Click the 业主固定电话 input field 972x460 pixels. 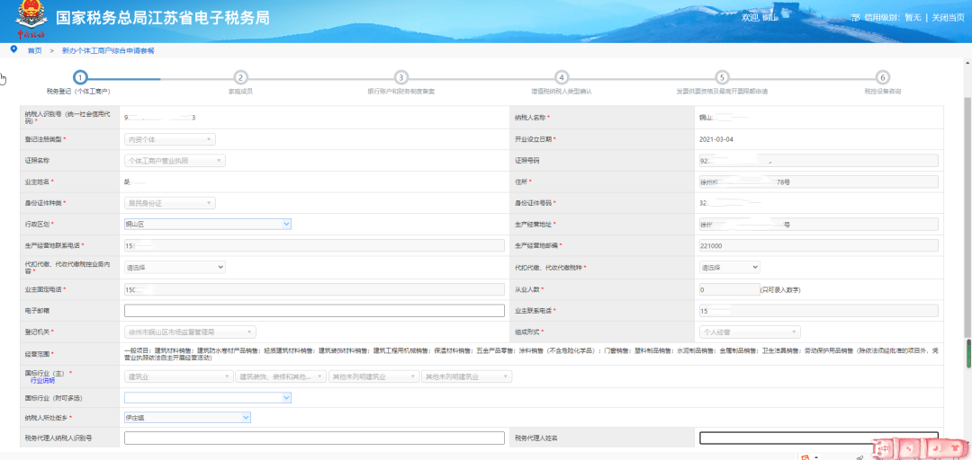[x=314, y=289]
